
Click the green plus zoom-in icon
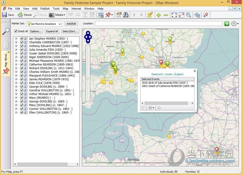pyautogui.click(x=158, y=15)
